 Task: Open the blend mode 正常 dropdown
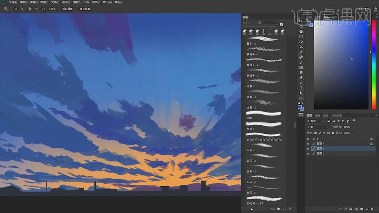(318, 127)
